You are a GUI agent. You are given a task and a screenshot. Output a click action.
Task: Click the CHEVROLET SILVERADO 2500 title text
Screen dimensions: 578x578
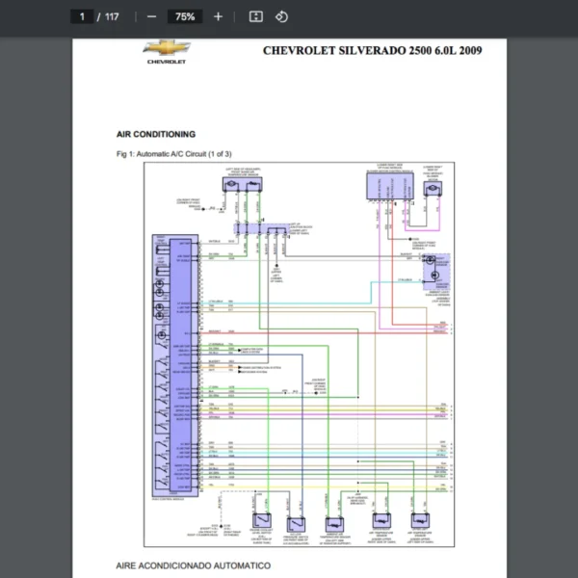pyautogui.click(x=372, y=51)
